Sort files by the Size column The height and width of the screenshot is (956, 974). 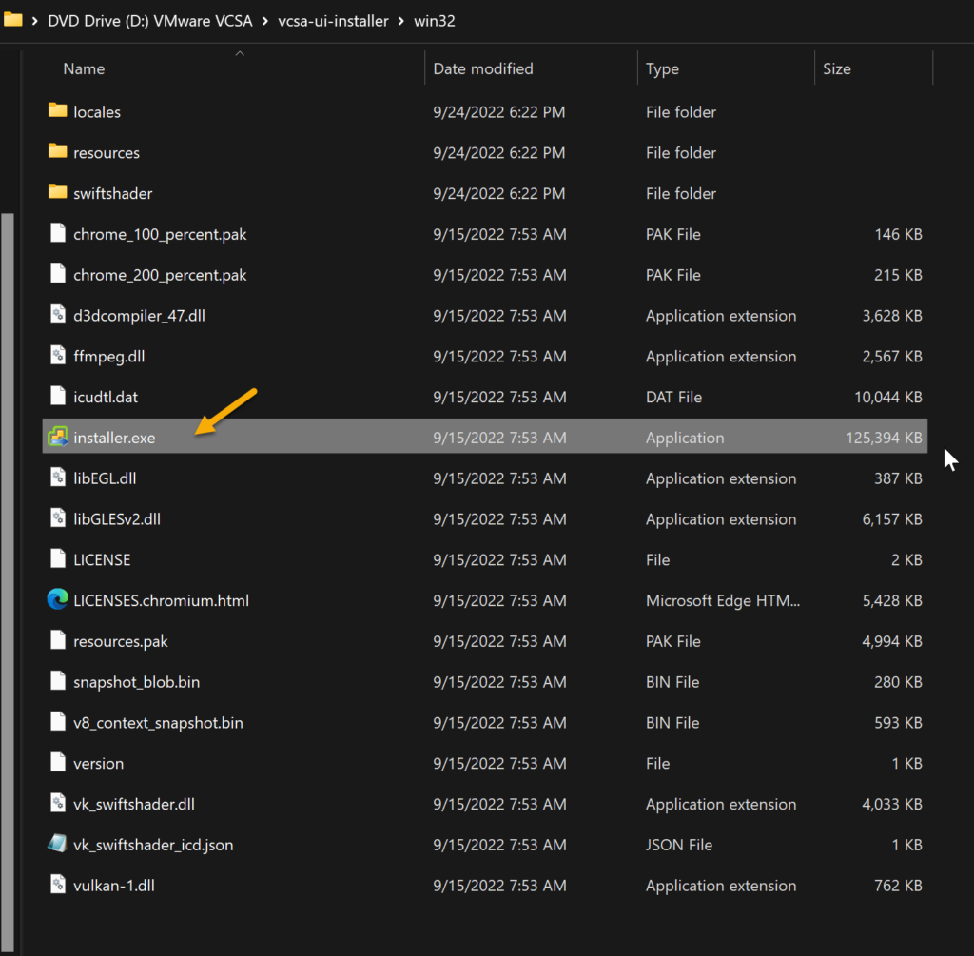837,68
